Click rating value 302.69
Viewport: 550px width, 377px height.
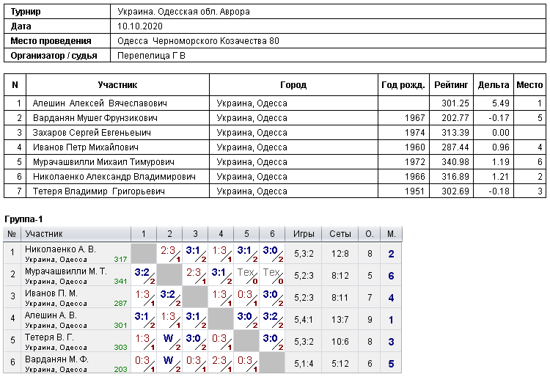tap(455, 191)
